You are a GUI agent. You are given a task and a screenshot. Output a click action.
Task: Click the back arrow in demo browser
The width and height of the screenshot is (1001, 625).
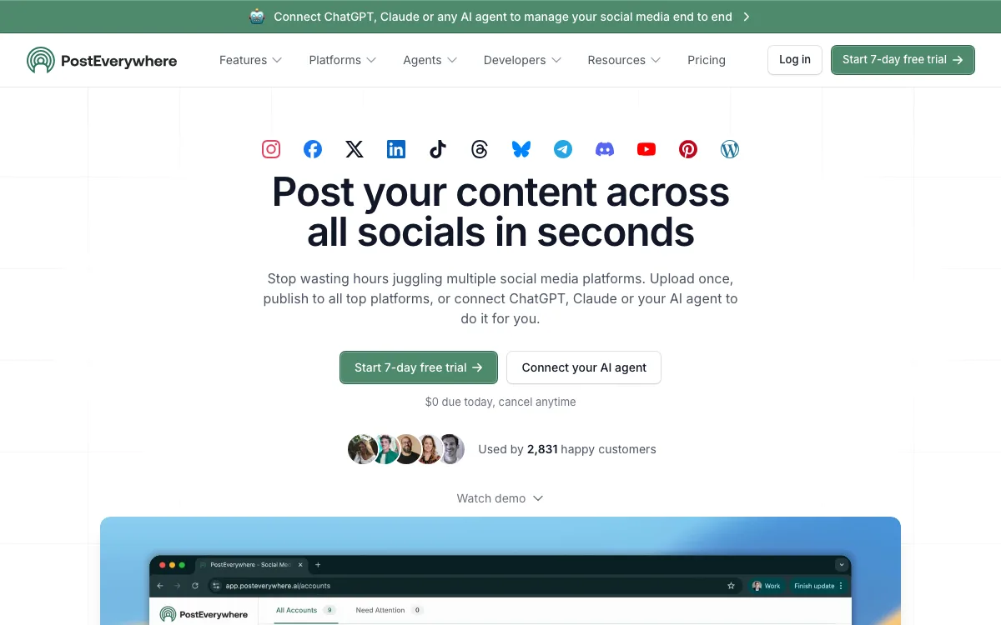(x=160, y=586)
